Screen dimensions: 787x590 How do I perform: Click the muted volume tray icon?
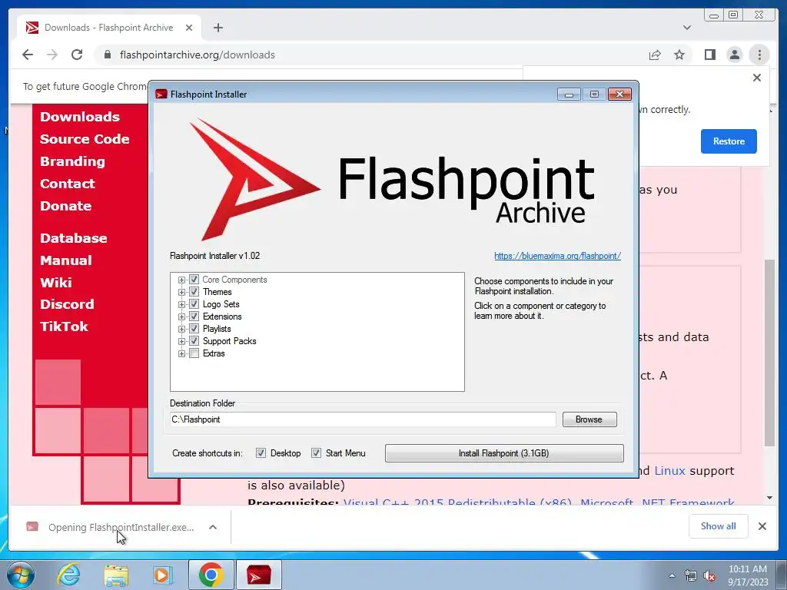click(709, 576)
